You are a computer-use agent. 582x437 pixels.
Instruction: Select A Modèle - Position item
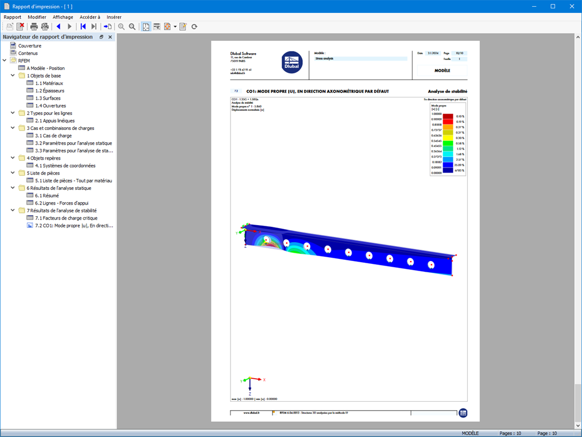click(46, 68)
